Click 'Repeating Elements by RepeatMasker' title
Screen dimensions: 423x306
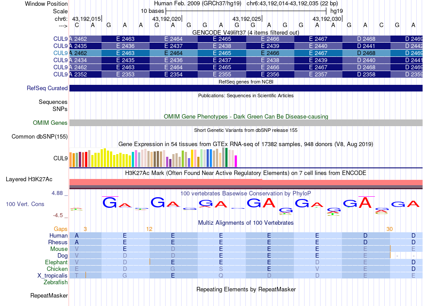[x=246, y=289]
